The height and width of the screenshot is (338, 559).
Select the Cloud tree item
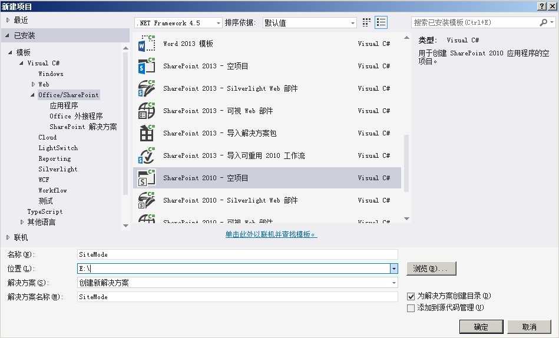click(x=47, y=137)
